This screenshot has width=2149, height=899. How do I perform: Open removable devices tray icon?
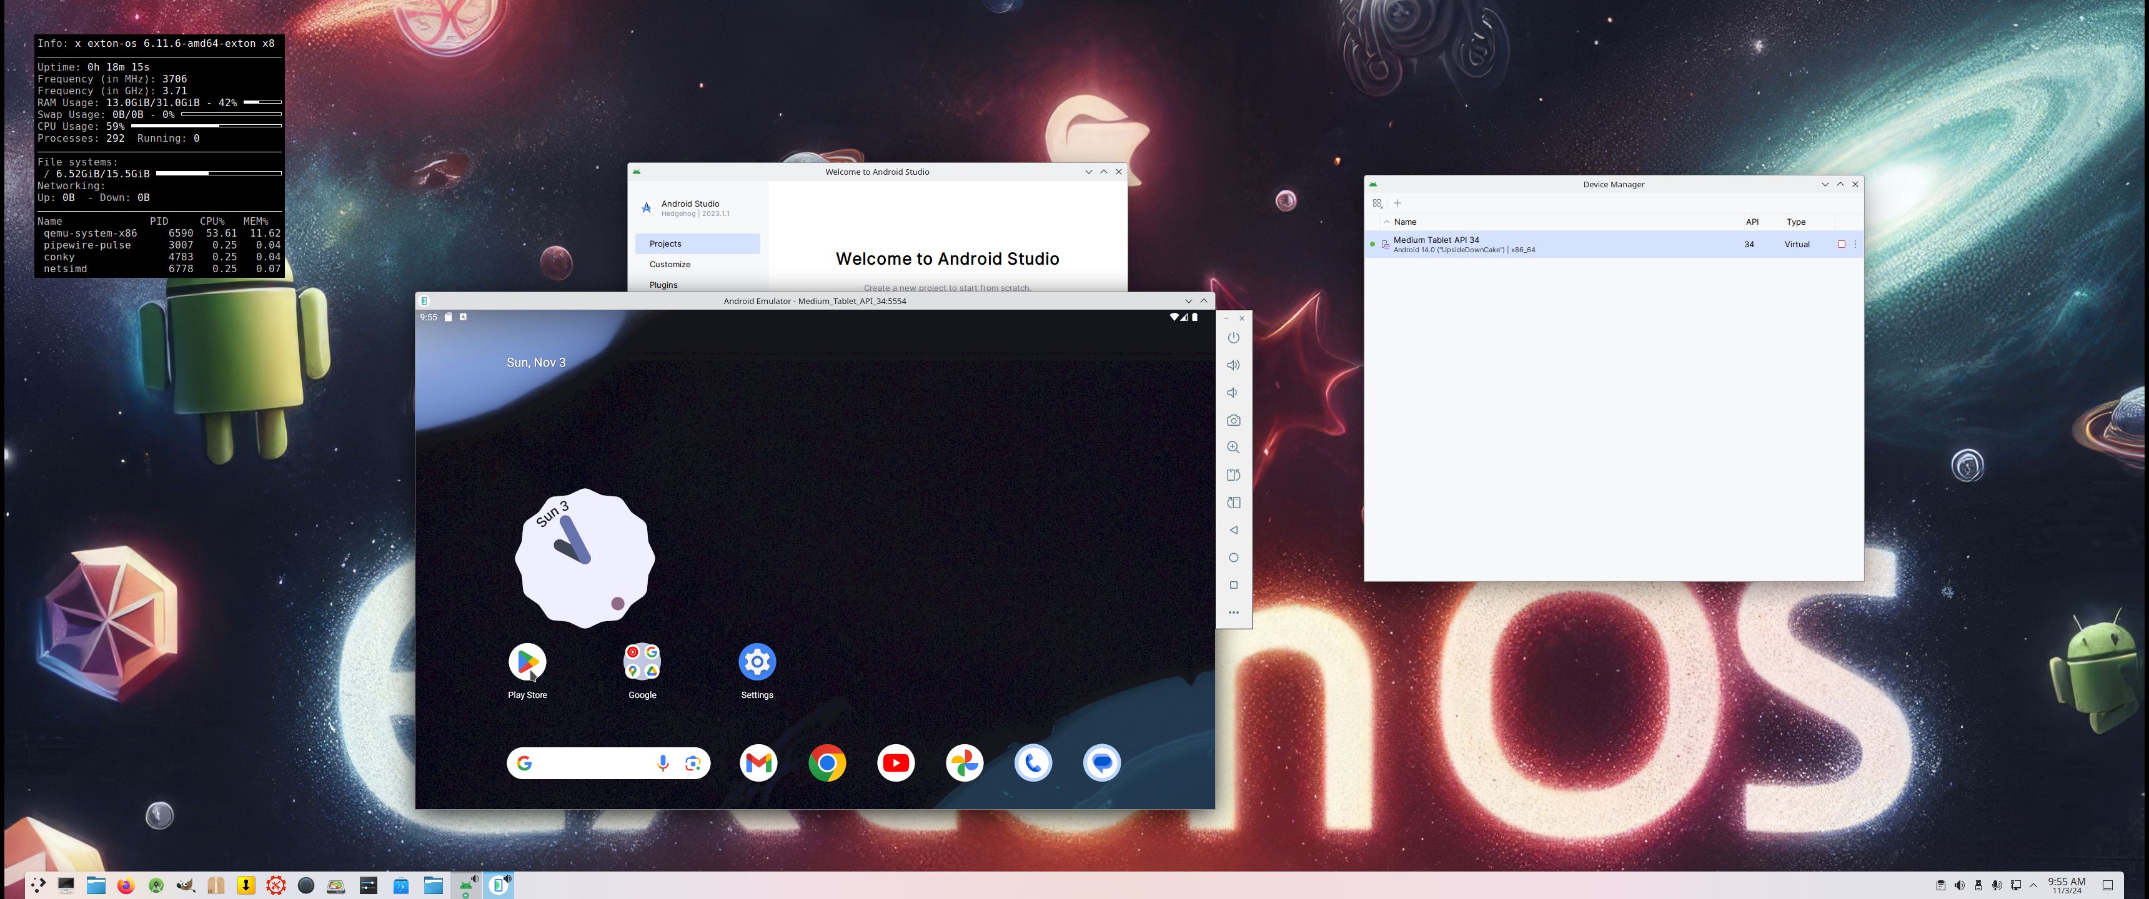click(x=1978, y=885)
